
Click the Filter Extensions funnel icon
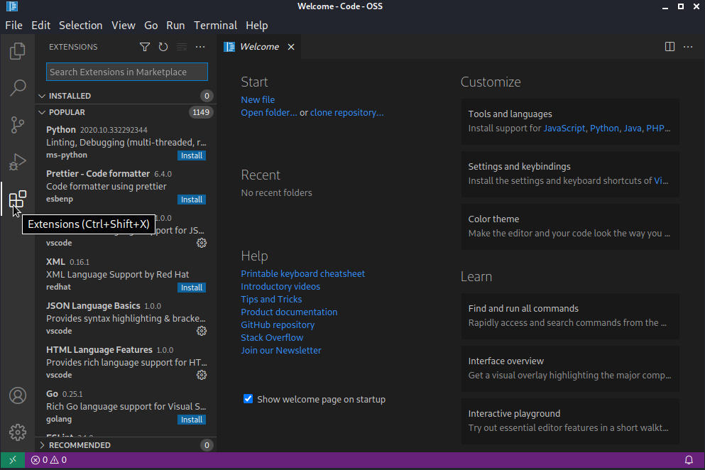tap(145, 47)
